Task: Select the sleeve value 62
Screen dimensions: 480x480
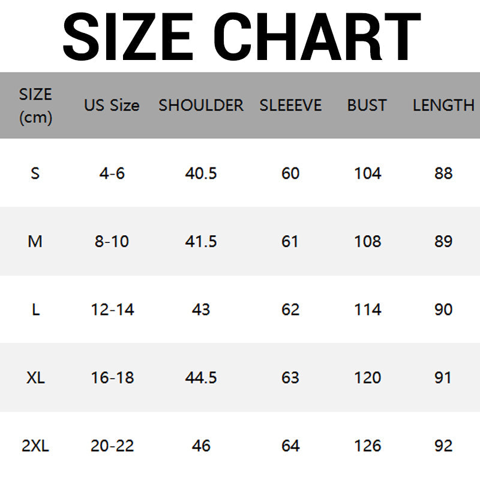Action: coord(290,310)
